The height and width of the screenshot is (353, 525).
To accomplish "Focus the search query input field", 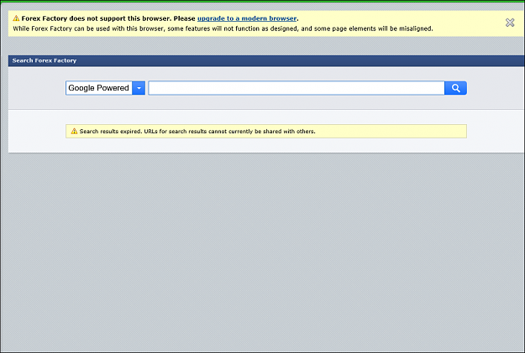I will (297, 88).
